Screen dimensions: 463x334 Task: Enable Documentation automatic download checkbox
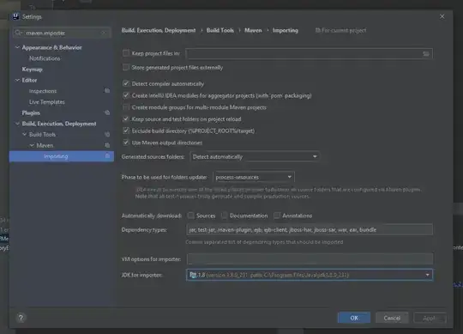click(225, 216)
